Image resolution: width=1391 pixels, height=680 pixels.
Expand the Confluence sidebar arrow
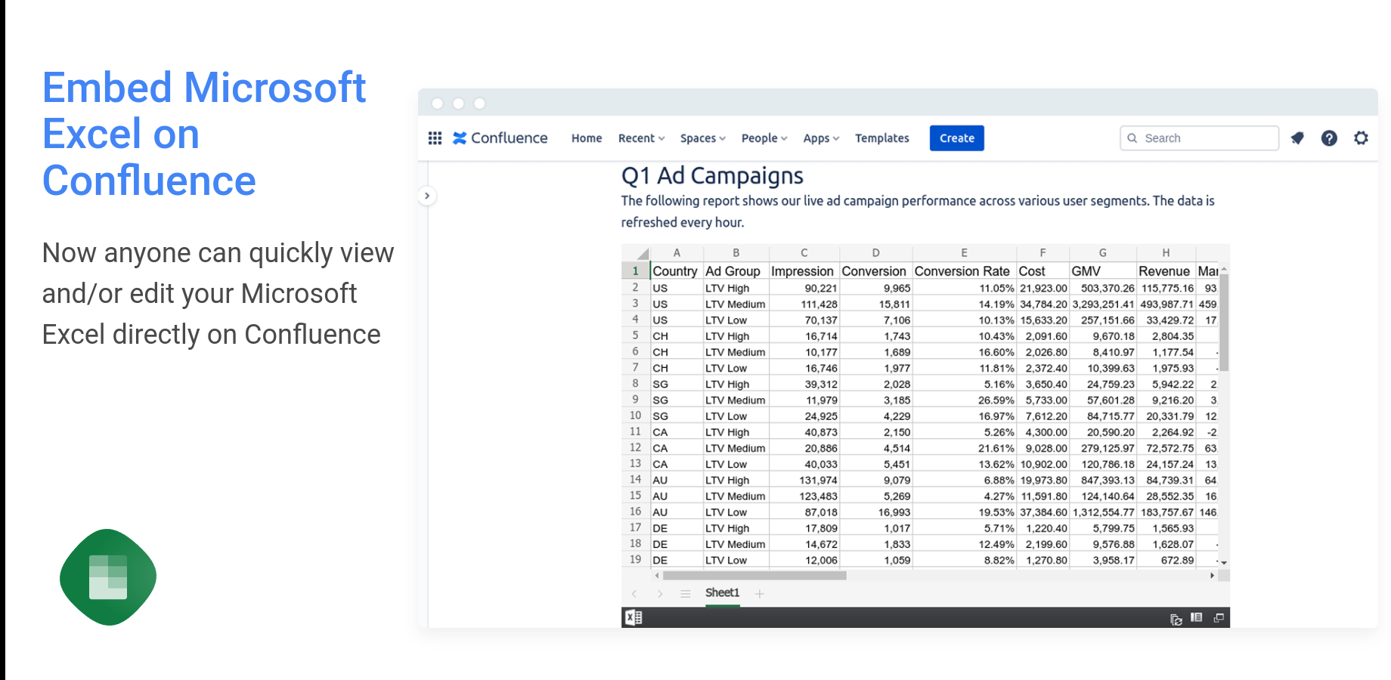[x=427, y=196]
